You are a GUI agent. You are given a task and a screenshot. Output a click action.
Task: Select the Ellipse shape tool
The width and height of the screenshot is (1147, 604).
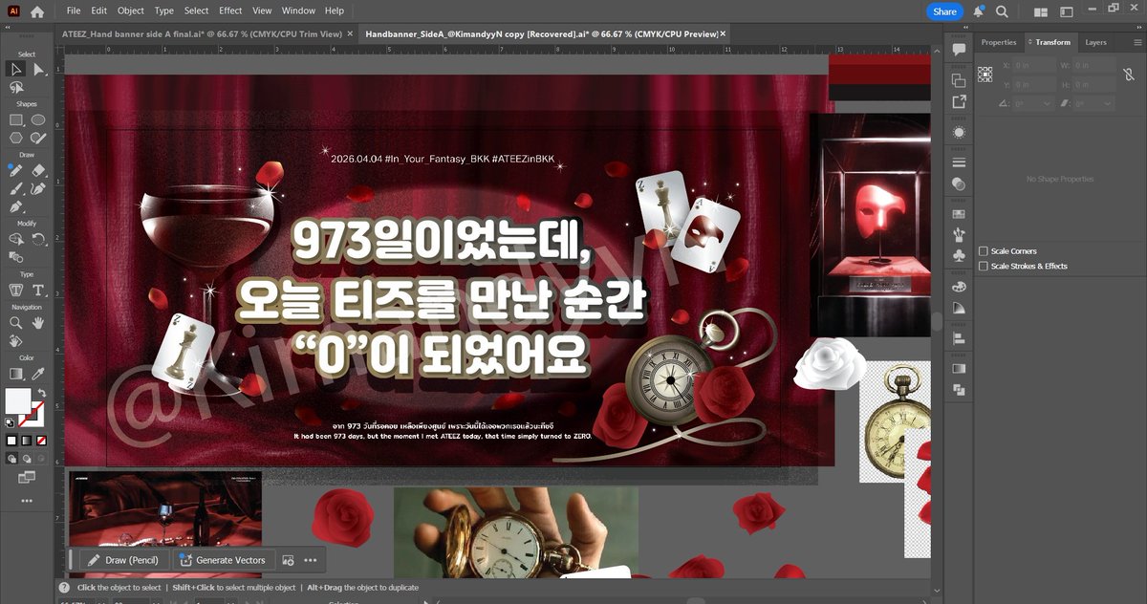38,120
